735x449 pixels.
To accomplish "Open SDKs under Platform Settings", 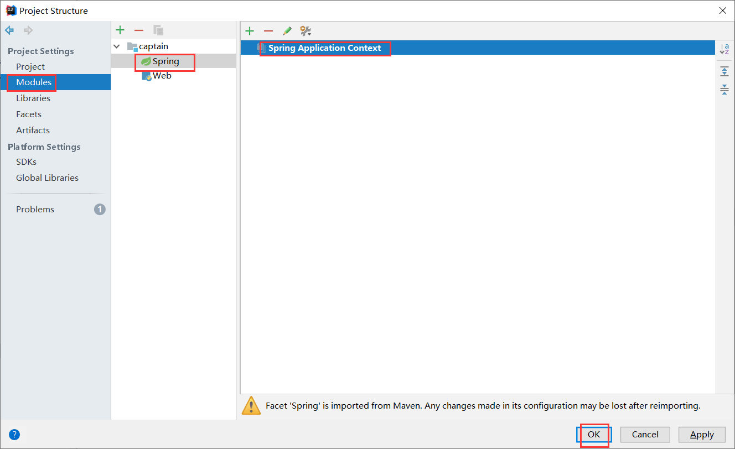I will coord(26,161).
